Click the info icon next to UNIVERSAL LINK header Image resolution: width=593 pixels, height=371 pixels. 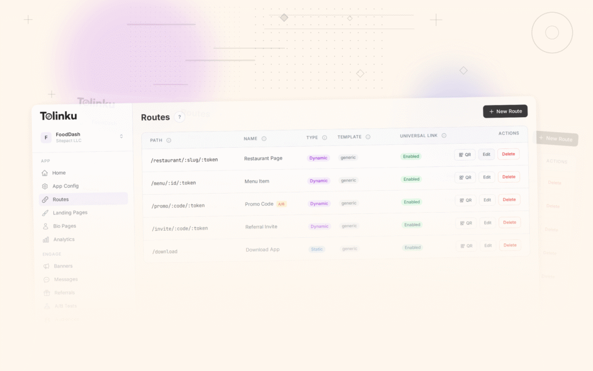(x=444, y=136)
